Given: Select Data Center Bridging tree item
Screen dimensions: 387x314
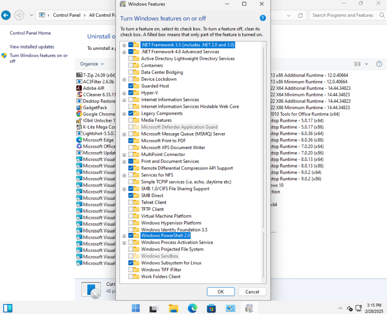Looking at the screenshot, I should (x=162, y=72).
